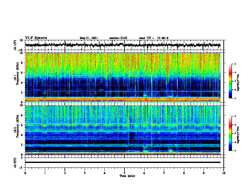This screenshot has height=194, width=252.
Task: Click the ch.3 flat black signal line
Action: point(122,162)
